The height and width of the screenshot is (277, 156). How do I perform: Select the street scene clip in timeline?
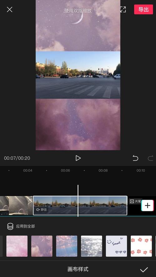coord(80,205)
